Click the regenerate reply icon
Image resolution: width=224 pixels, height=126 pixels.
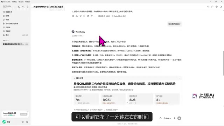(x=88, y=16)
